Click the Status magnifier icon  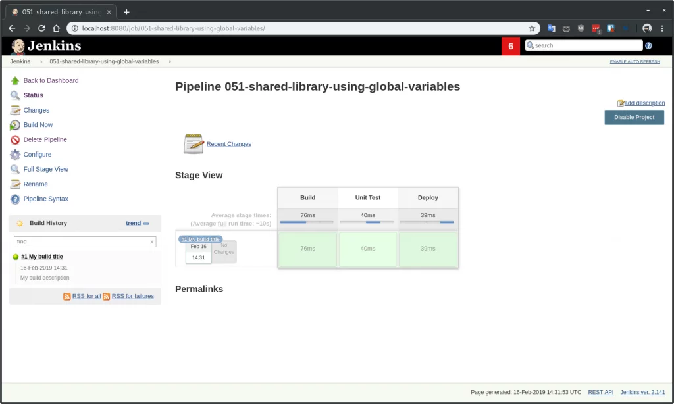click(15, 95)
